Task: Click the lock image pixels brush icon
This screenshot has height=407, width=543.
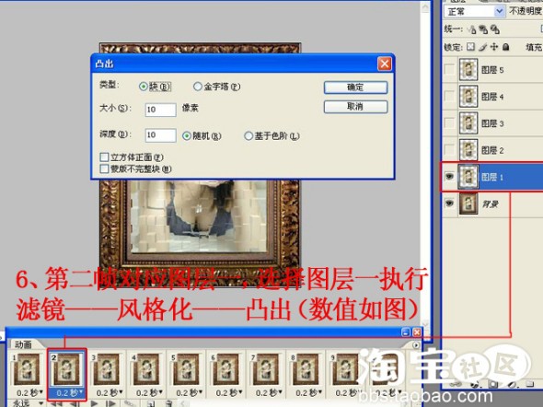Action: [x=483, y=47]
